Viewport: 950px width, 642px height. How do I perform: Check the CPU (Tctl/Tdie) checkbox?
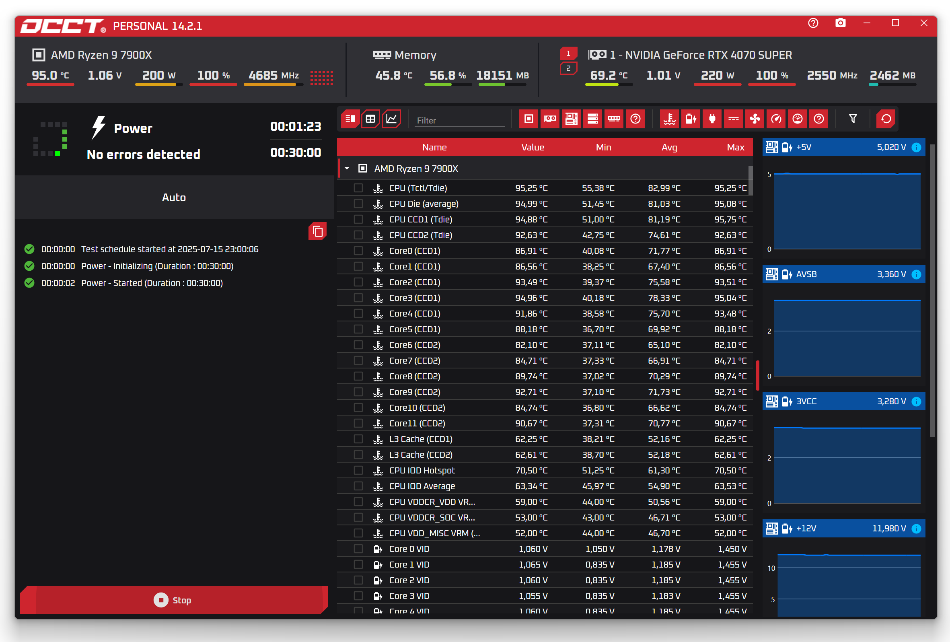(358, 188)
